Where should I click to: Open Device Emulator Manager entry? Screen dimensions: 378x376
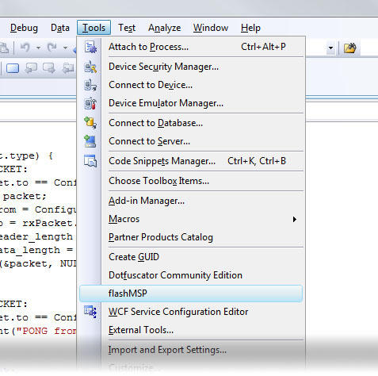pos(191,103)
